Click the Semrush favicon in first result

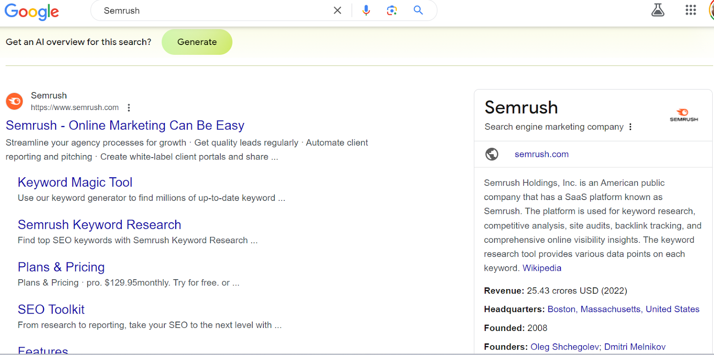click(x=14, y=101)
